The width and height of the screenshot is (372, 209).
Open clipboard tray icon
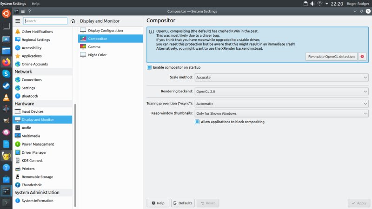click(x=306, y=4)
